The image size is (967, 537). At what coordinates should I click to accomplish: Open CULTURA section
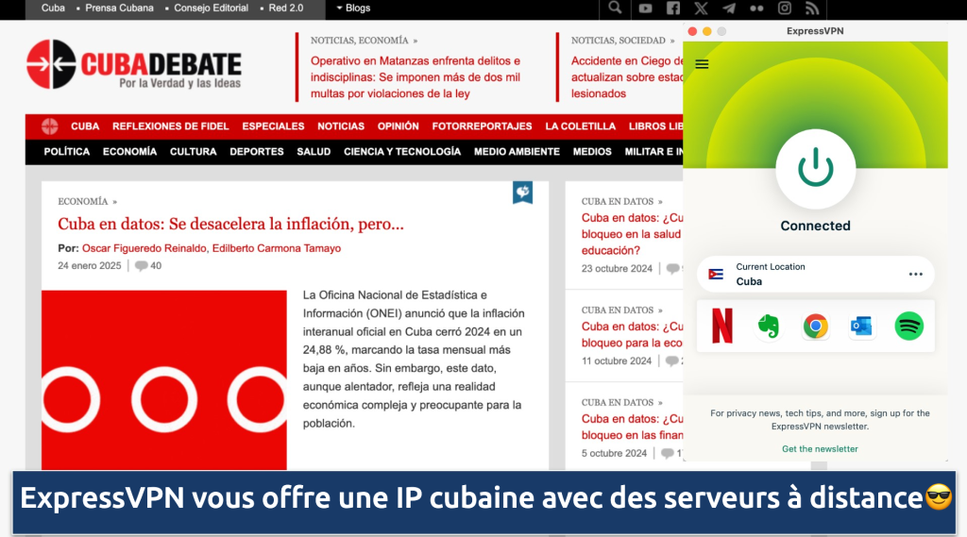[193, 152]
